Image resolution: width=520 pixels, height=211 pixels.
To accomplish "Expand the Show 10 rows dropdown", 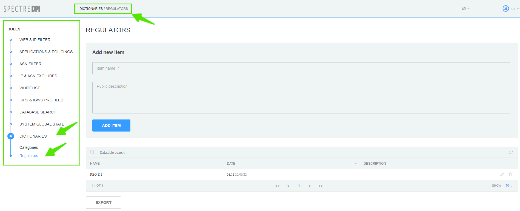I will [508, 186].
